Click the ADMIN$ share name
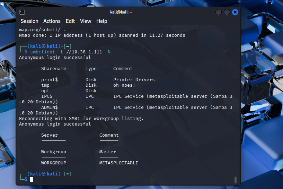 tap(49, 108)
